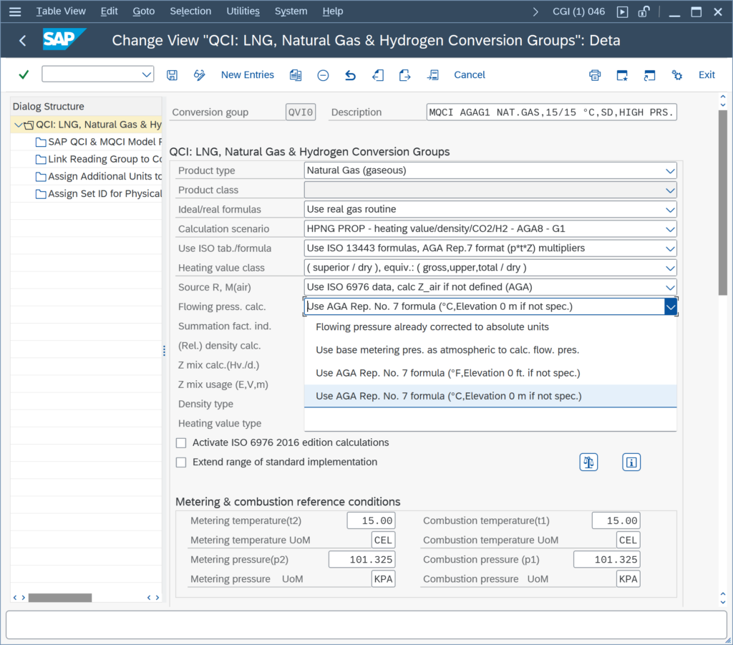Viewport: 733px width, 645px height.
Task: Select Use base metering pres. as atmospheric option
Action: pyautogui.click(x=490, y=350)
